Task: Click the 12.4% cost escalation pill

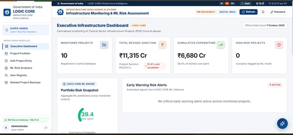Action: 155,66
